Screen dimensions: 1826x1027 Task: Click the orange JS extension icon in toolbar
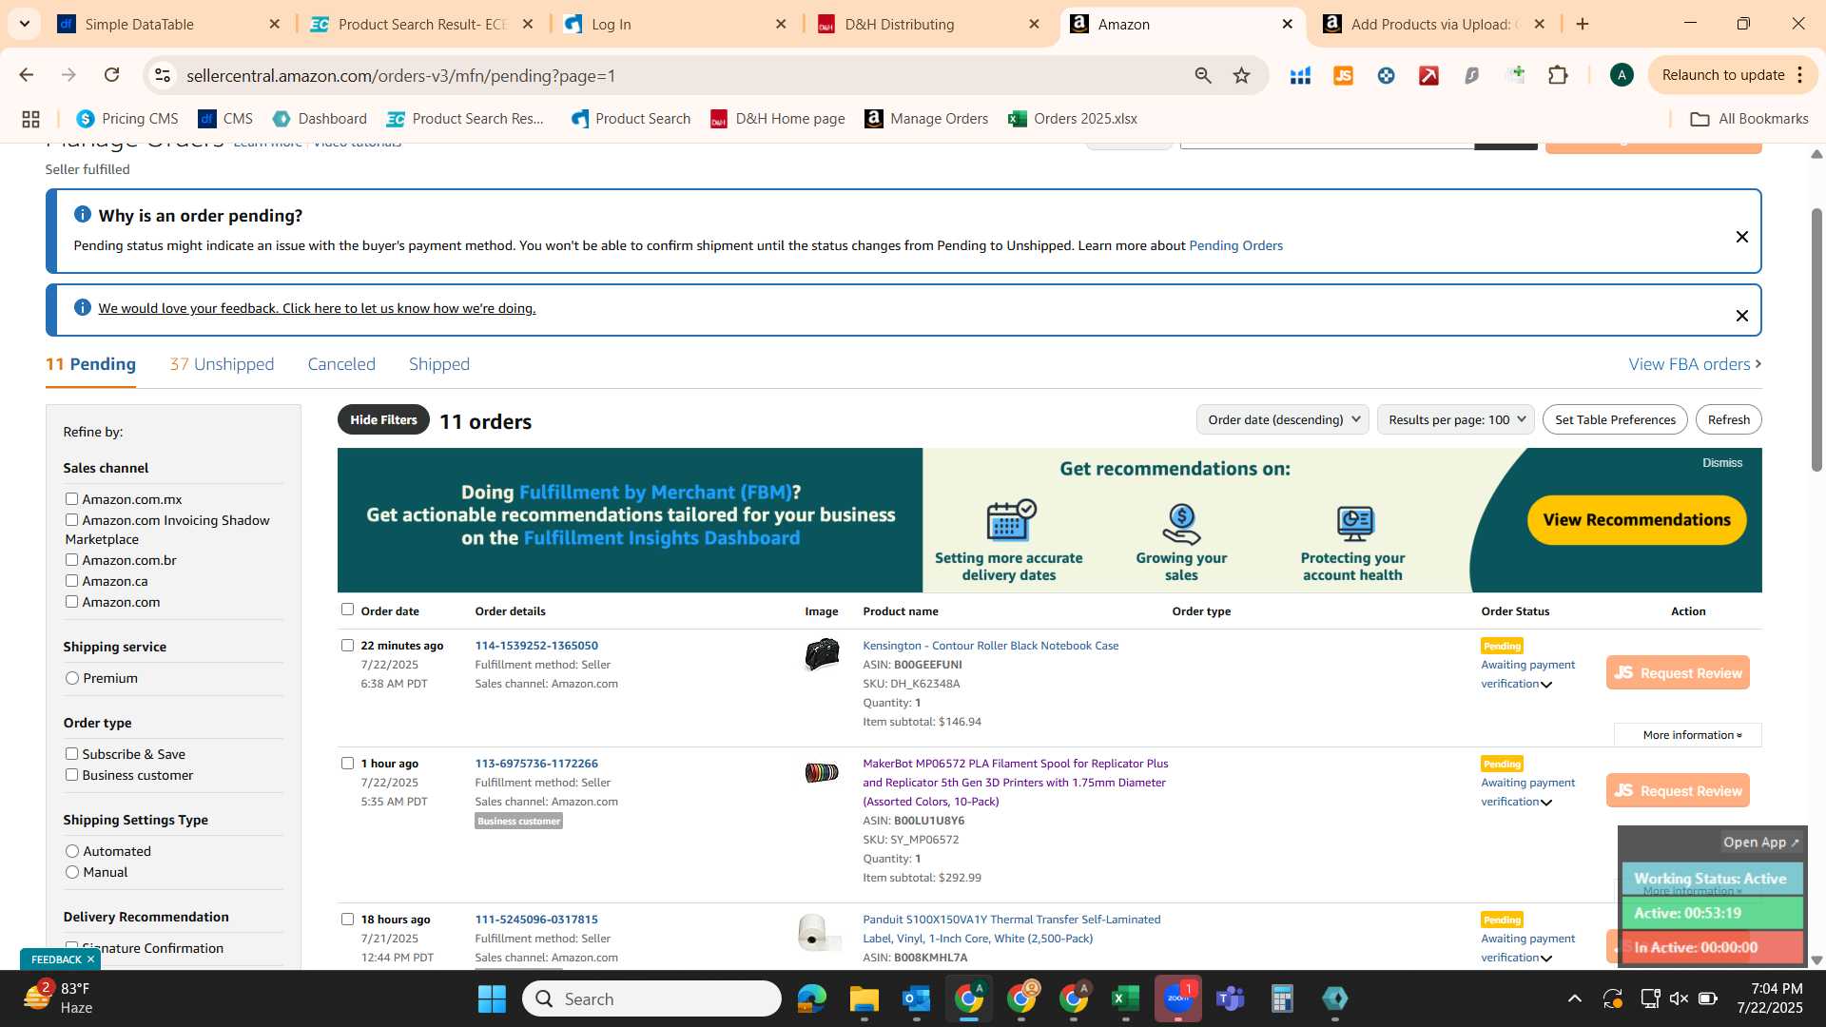pos(1343,75)
